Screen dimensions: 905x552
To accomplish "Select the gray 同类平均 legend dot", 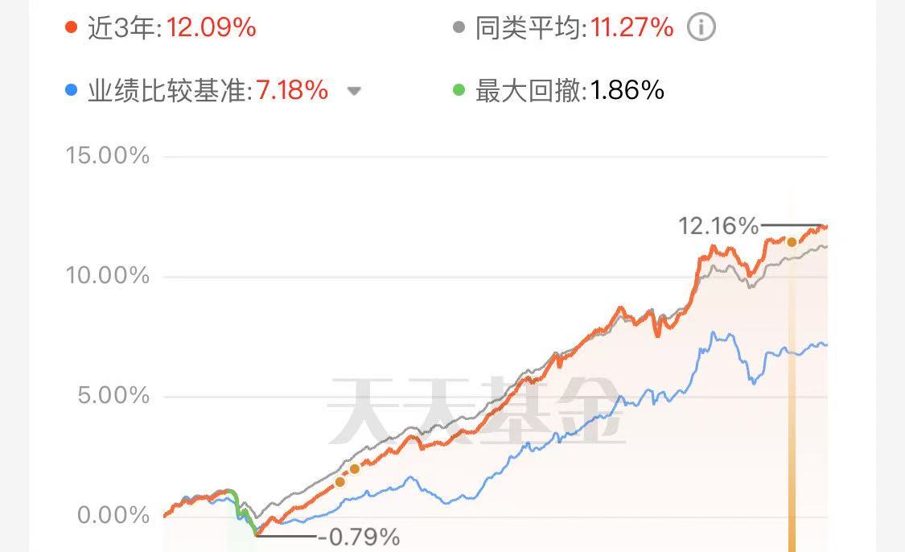I will [x=459, y=27].
